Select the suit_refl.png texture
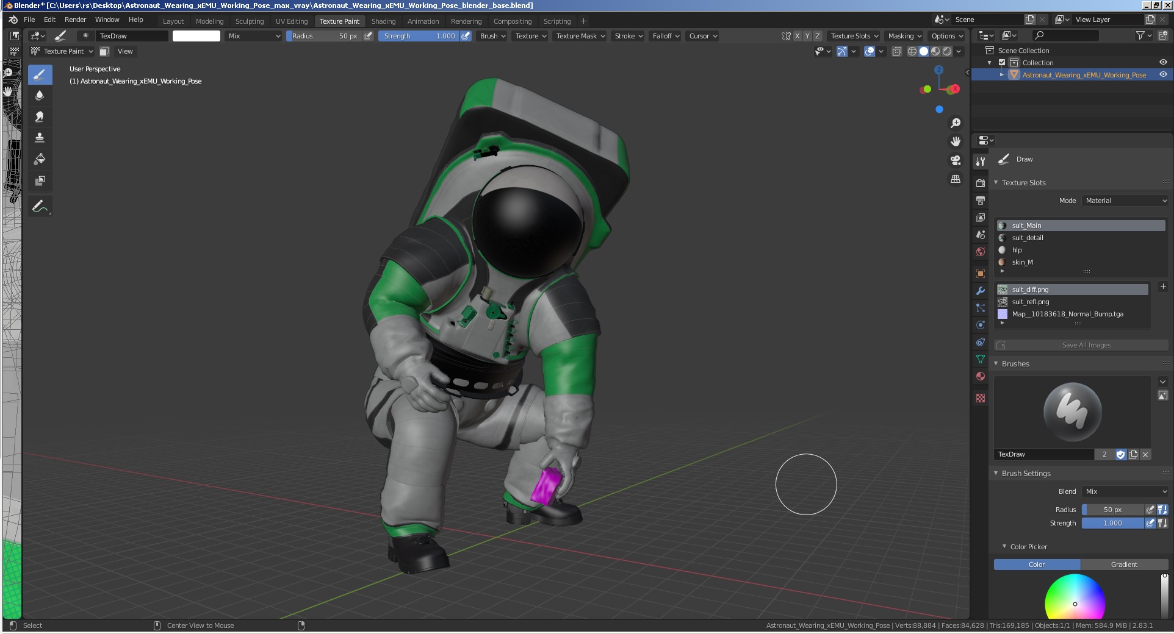Viewport: 1174px width, 634px height. click(x=1073, y=302)
